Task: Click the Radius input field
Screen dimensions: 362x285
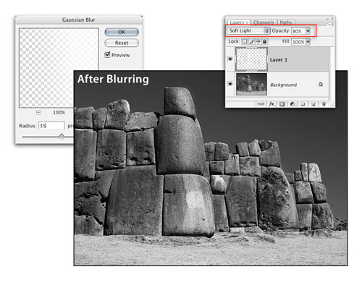Action: click(x=51, y=126)
